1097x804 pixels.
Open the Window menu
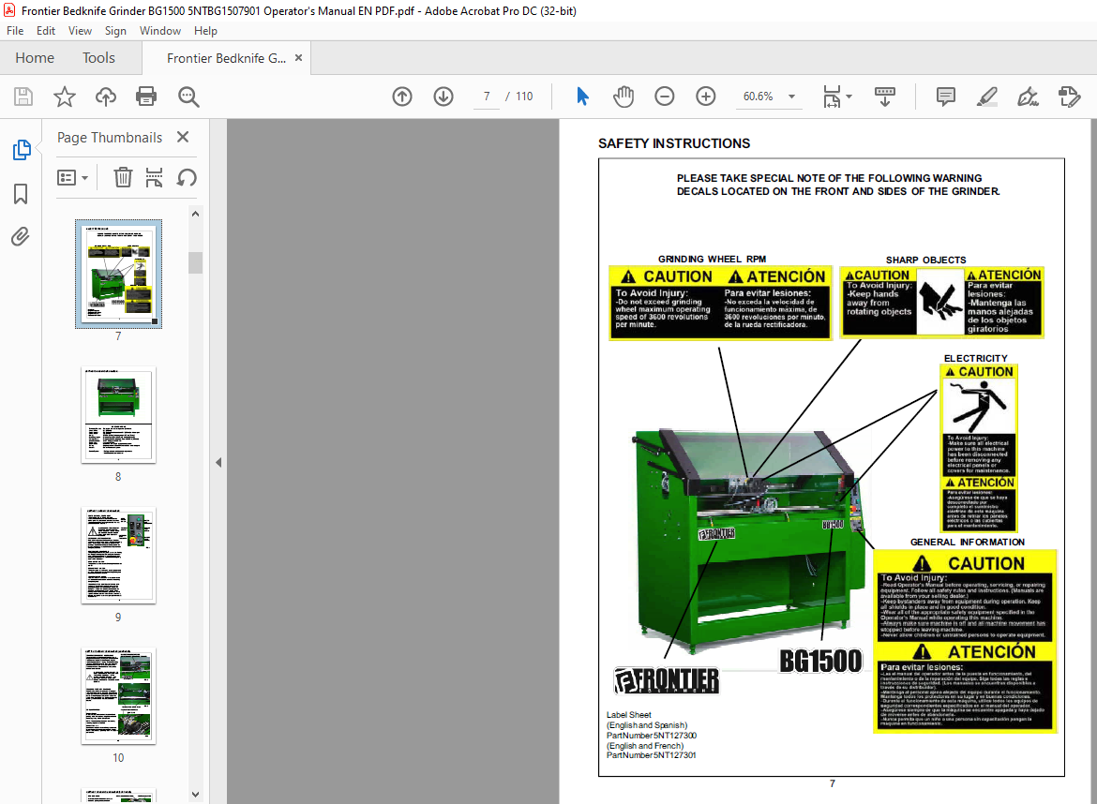coord(160,31)
